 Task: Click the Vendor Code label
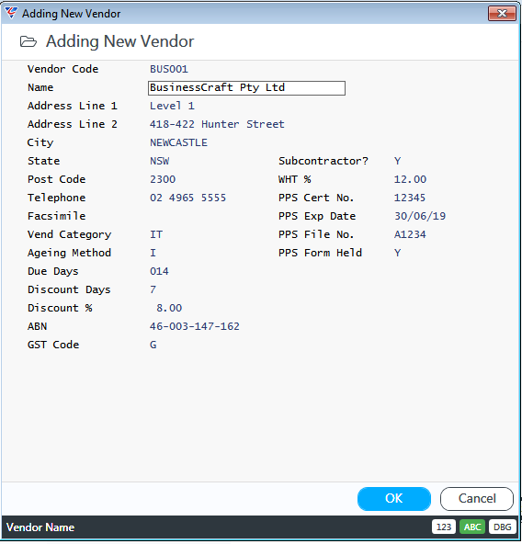click(62, 69)
